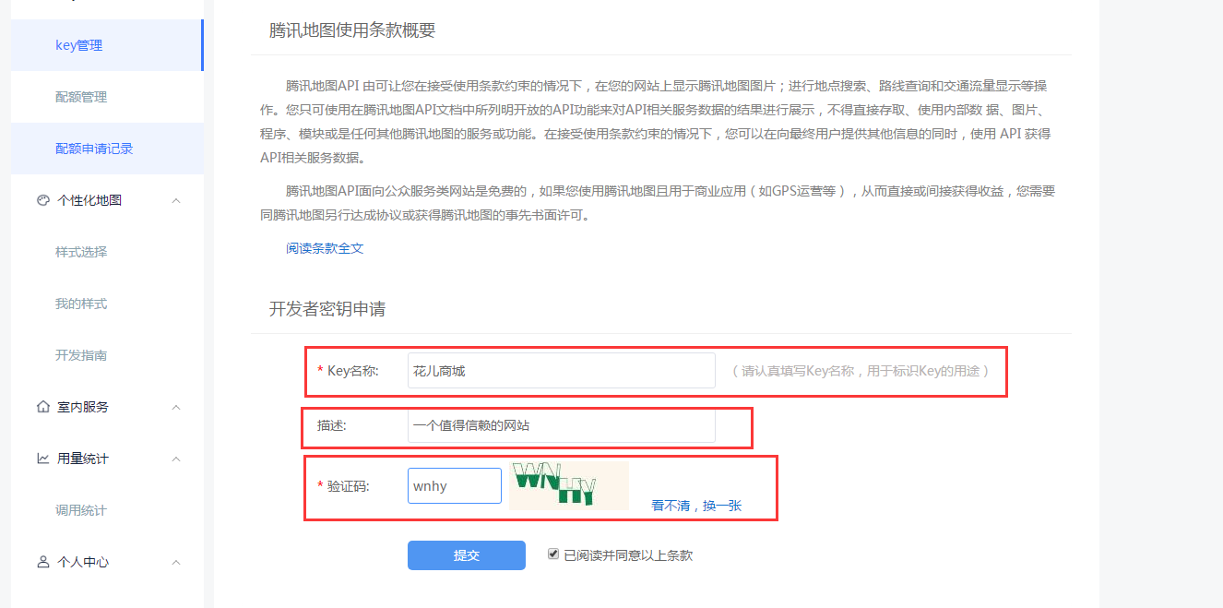The image size is (1223, 608).
Task: Collapse the 室内服务 section chevron
Action: pos(176,407)
